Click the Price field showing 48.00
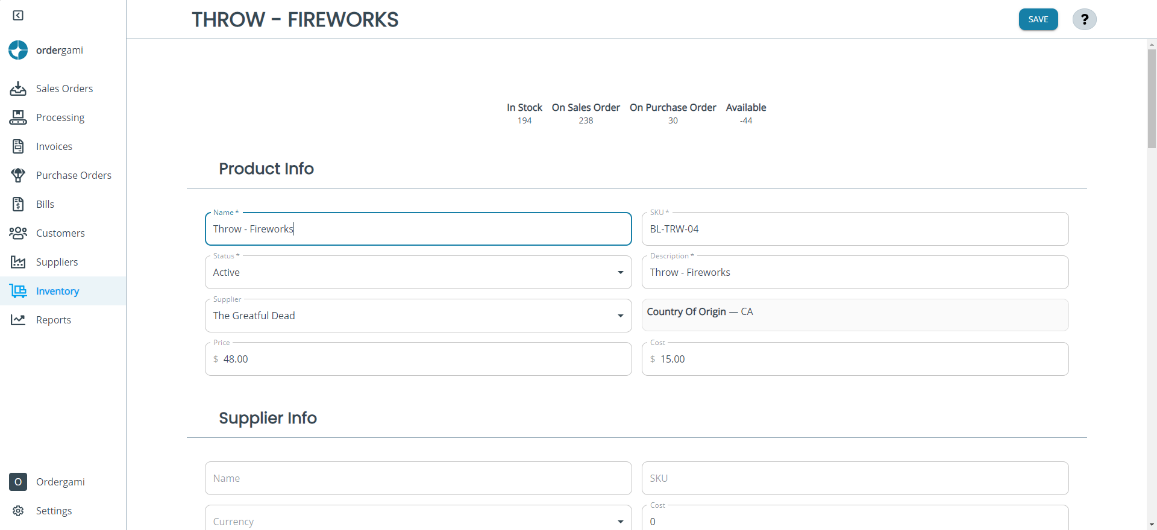 pos(418,359)
